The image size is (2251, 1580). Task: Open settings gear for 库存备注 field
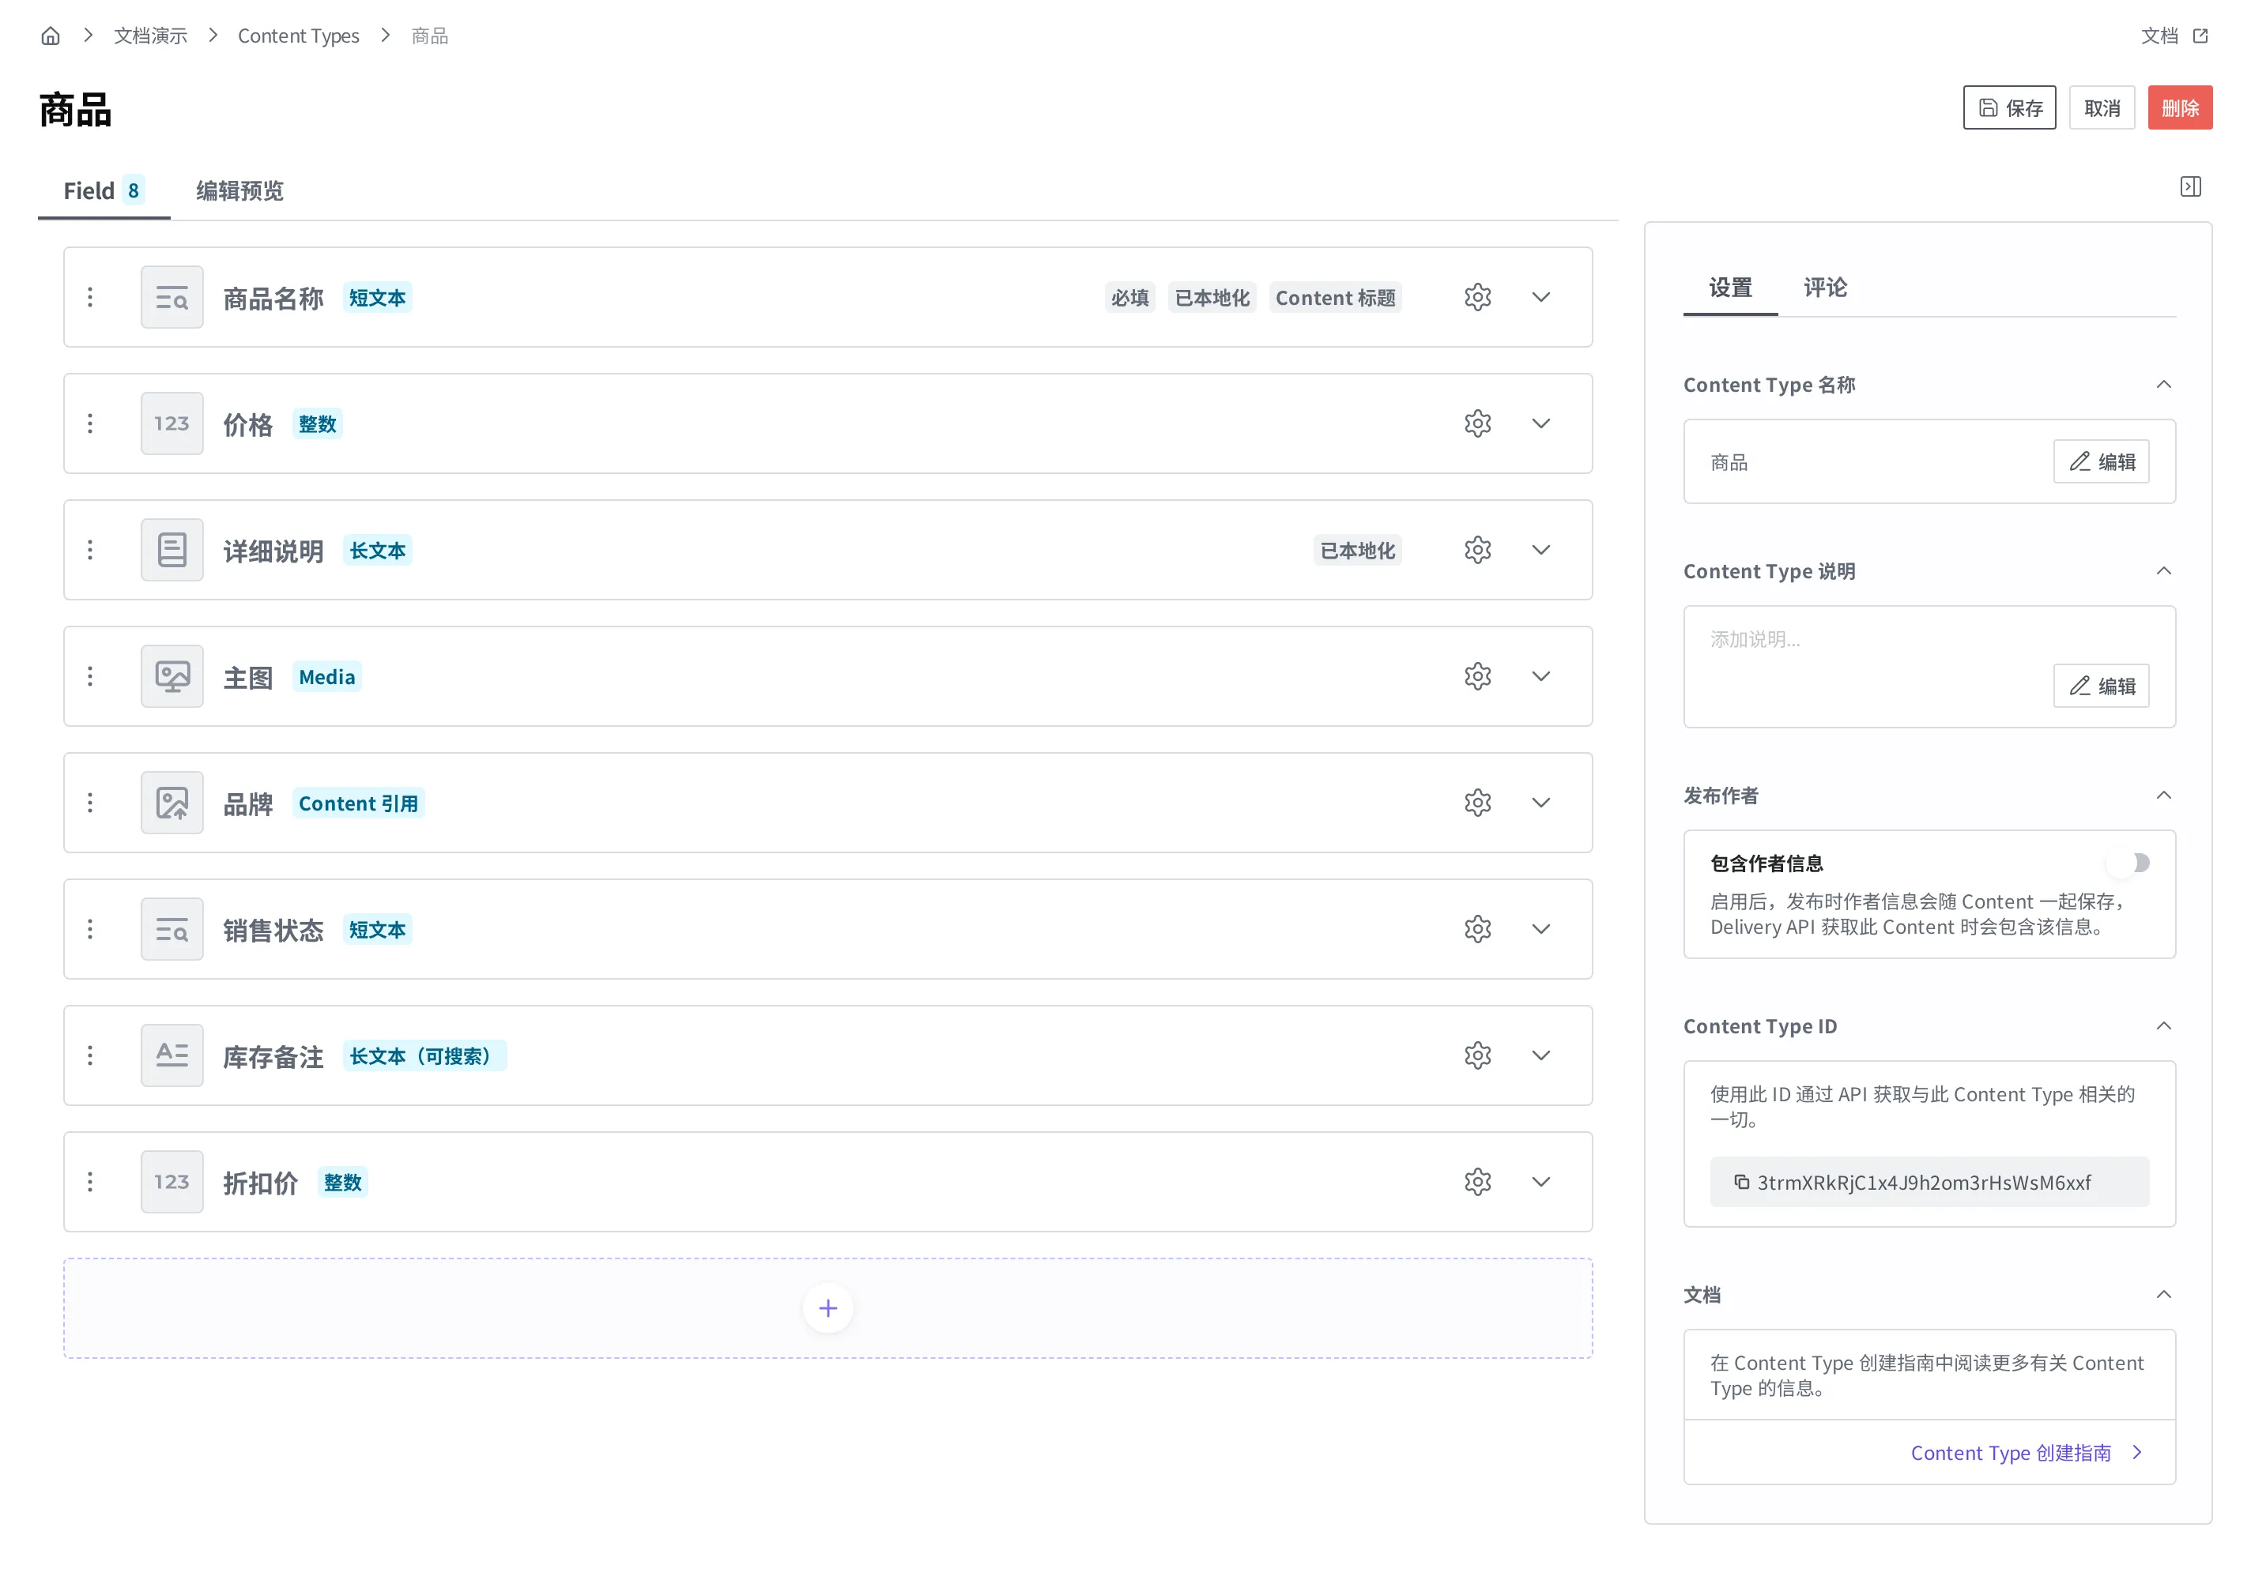1477,1055
